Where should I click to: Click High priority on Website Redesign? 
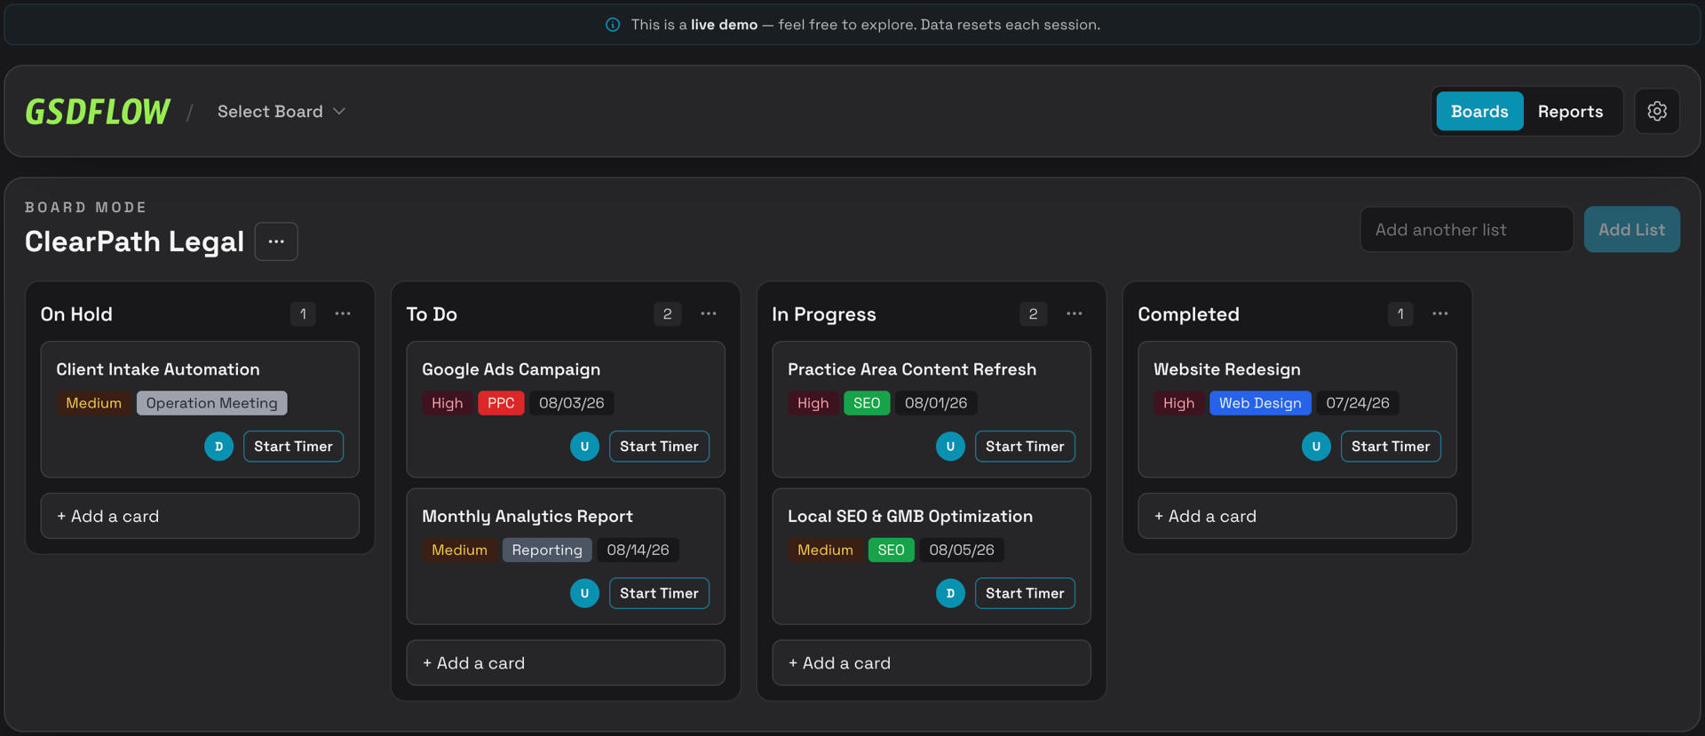coord(1178,403)
